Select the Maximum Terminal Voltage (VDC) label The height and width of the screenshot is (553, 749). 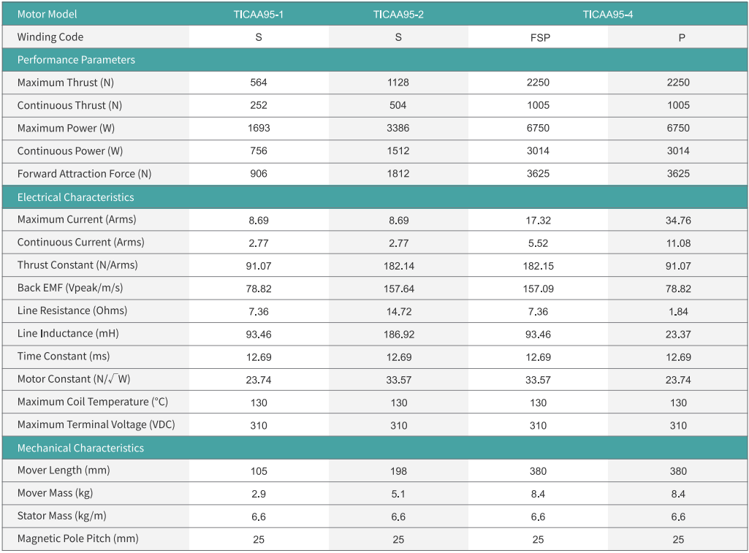coord(96,424)
